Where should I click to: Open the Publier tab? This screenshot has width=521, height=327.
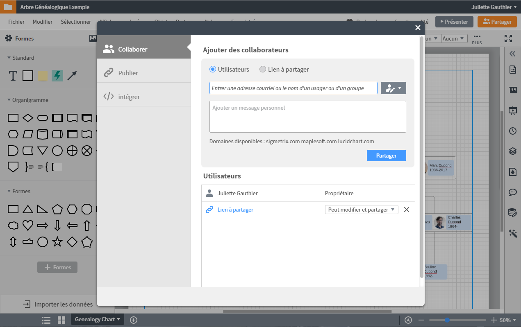128,73
